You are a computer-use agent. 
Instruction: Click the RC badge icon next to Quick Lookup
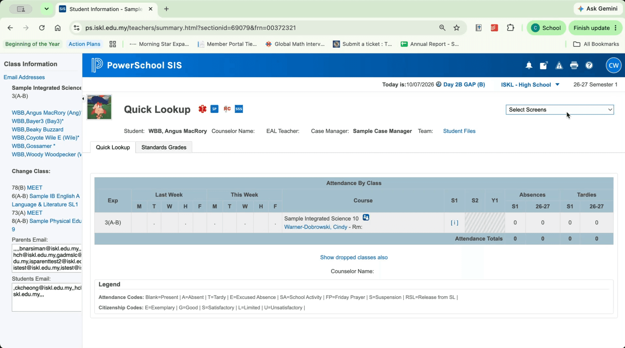point(227,109)
